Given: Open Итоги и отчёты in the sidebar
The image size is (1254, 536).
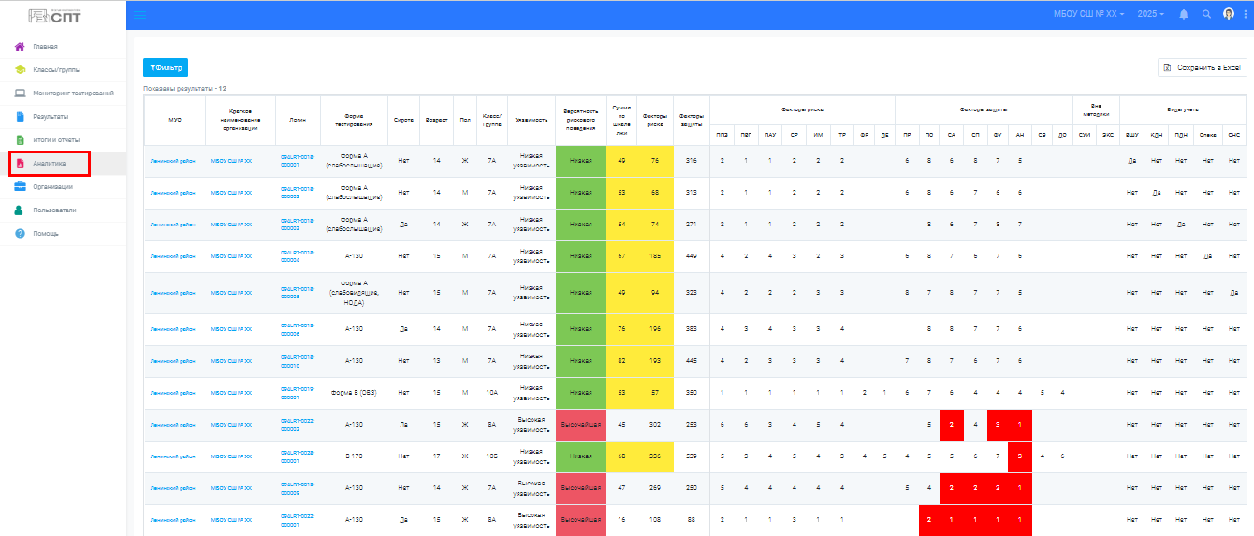Looking at the screenshot, I should pyautogui.click(x=55, y=139).
